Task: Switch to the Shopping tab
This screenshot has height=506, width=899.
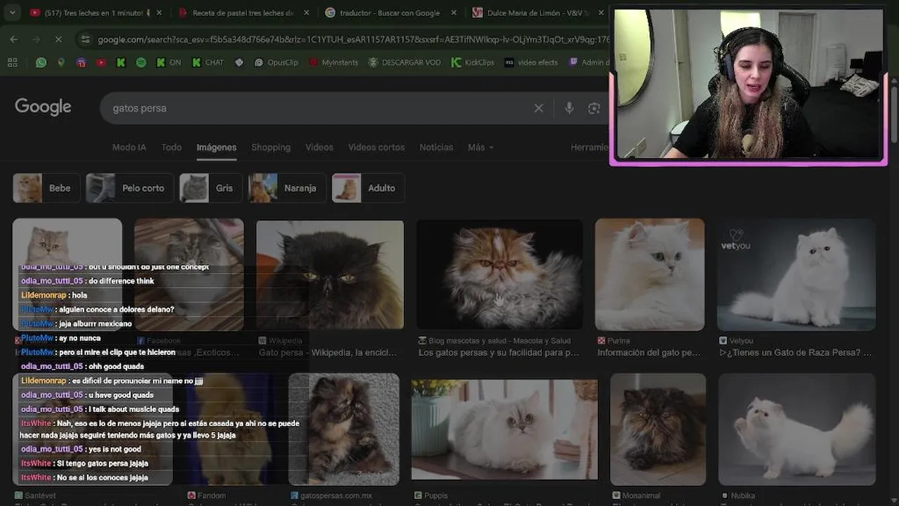Action: [x=271, y=148]
